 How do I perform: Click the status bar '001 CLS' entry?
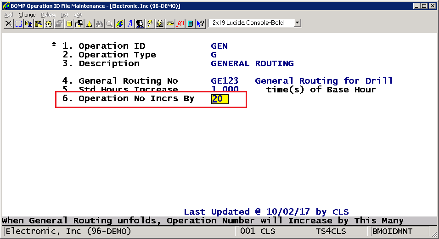point(258,232)
